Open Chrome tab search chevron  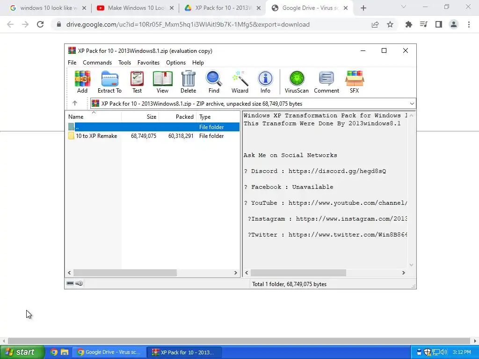[404, 7]
